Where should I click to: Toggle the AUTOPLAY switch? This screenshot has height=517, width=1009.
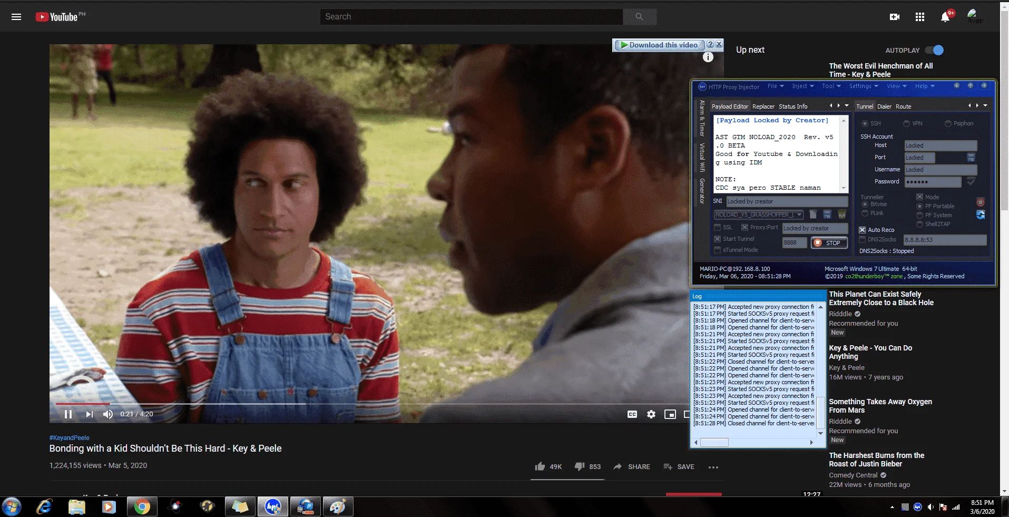point(935,50)
